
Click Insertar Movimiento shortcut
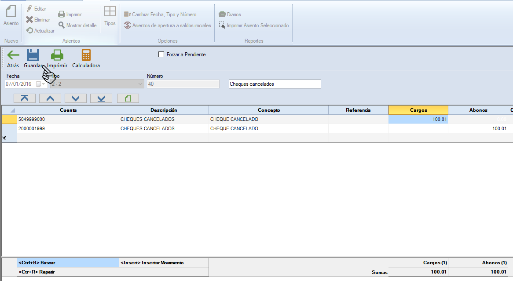pyautogui.click(x=164, y=263)
